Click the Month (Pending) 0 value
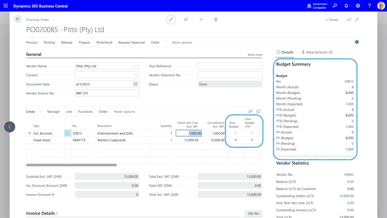Viewport: 387px width, 218px height. [x=353, y=98]
